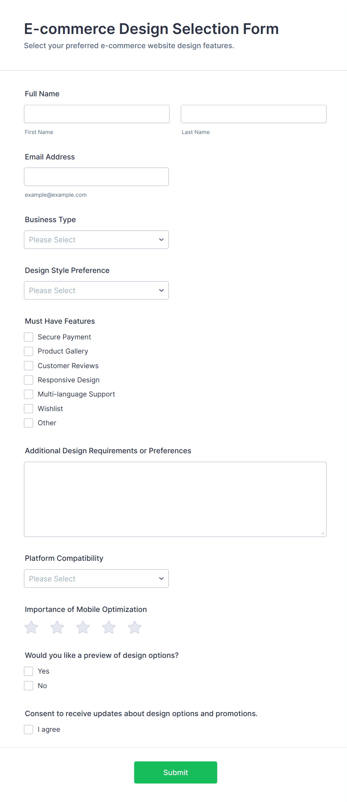Select the Email Address input box
Image resolution: width=347 pixels, height=802 pixels.
96,177
